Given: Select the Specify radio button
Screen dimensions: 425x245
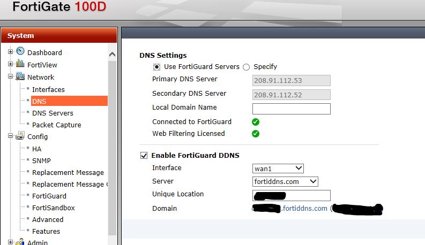Looking at the screenshot, I should pos(247,67).
